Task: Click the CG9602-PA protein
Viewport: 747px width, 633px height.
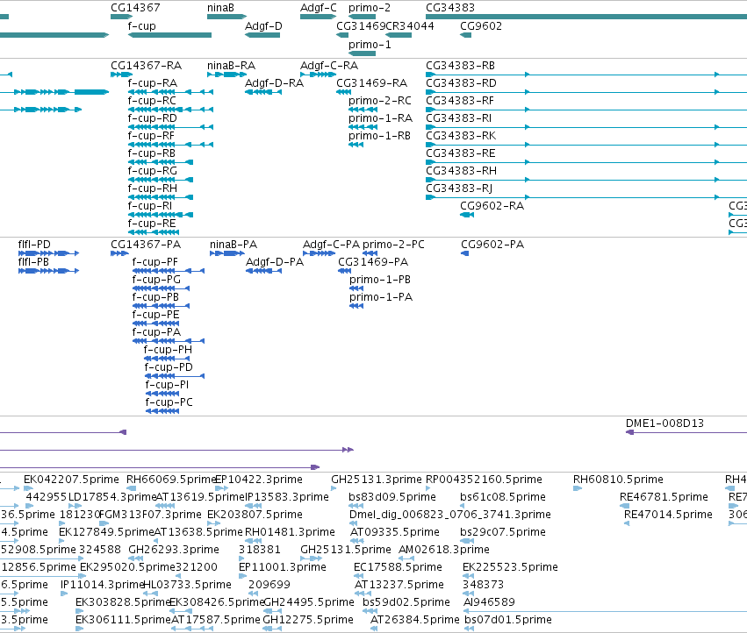Action: (465, 253)
